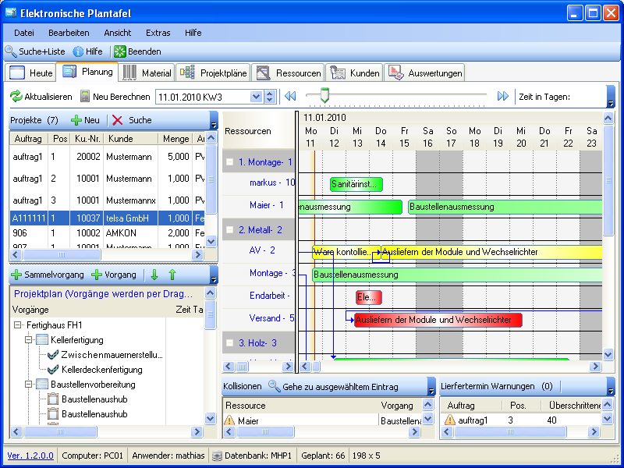Image resolution: width=624 pixels, height=468 pixels.
Task: Click the green Beenden icon
Action: 120,51
